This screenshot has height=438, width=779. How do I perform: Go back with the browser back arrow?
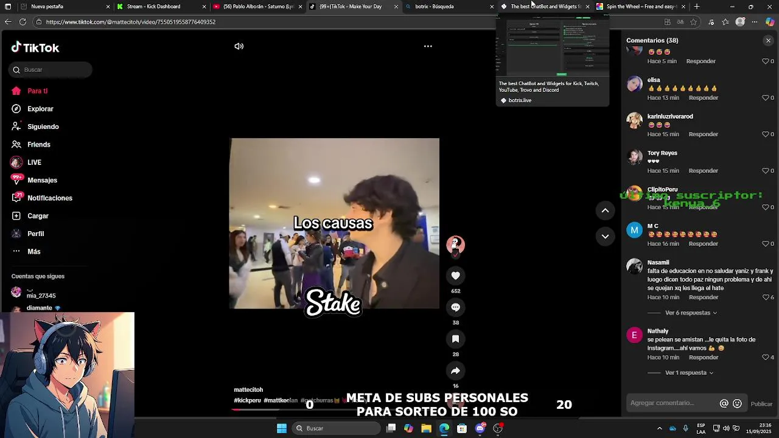pyautogui.click(x=8, y=22)
